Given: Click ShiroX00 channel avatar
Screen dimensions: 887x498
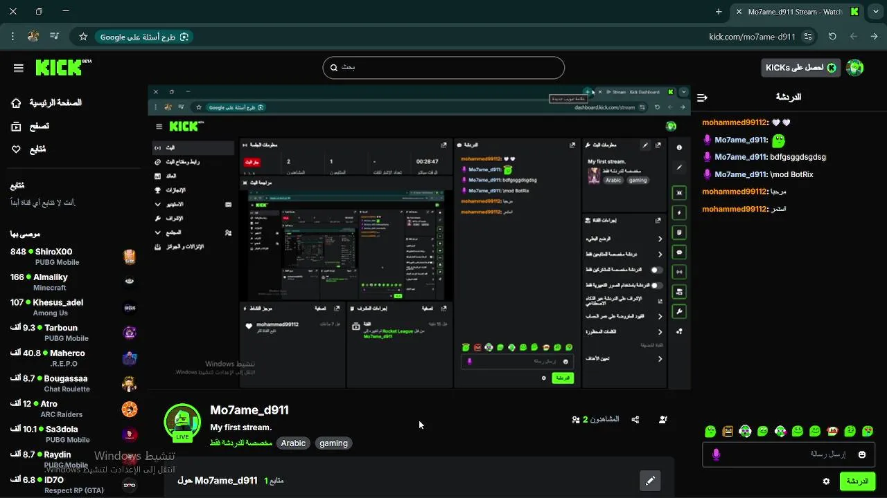Looking at the screenshot, I should [x=130, y=257].
